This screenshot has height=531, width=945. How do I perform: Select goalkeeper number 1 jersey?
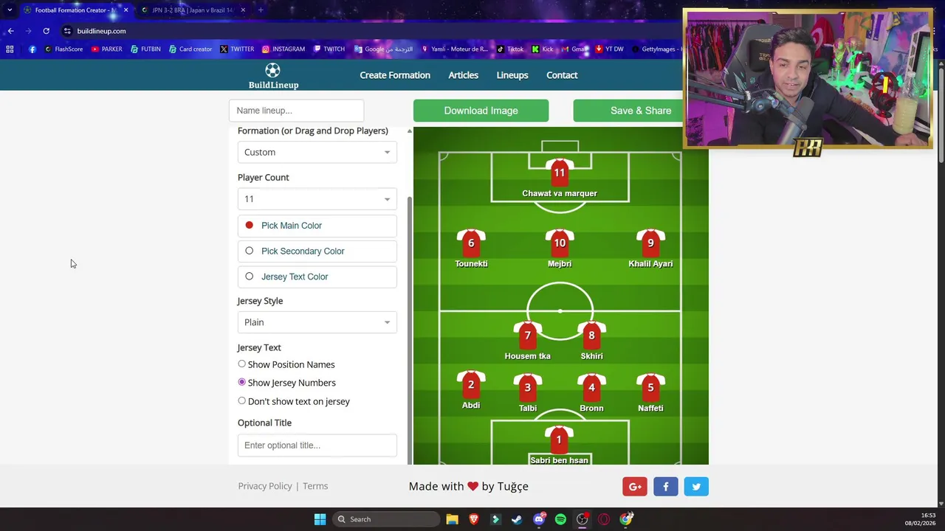(559, 440)
